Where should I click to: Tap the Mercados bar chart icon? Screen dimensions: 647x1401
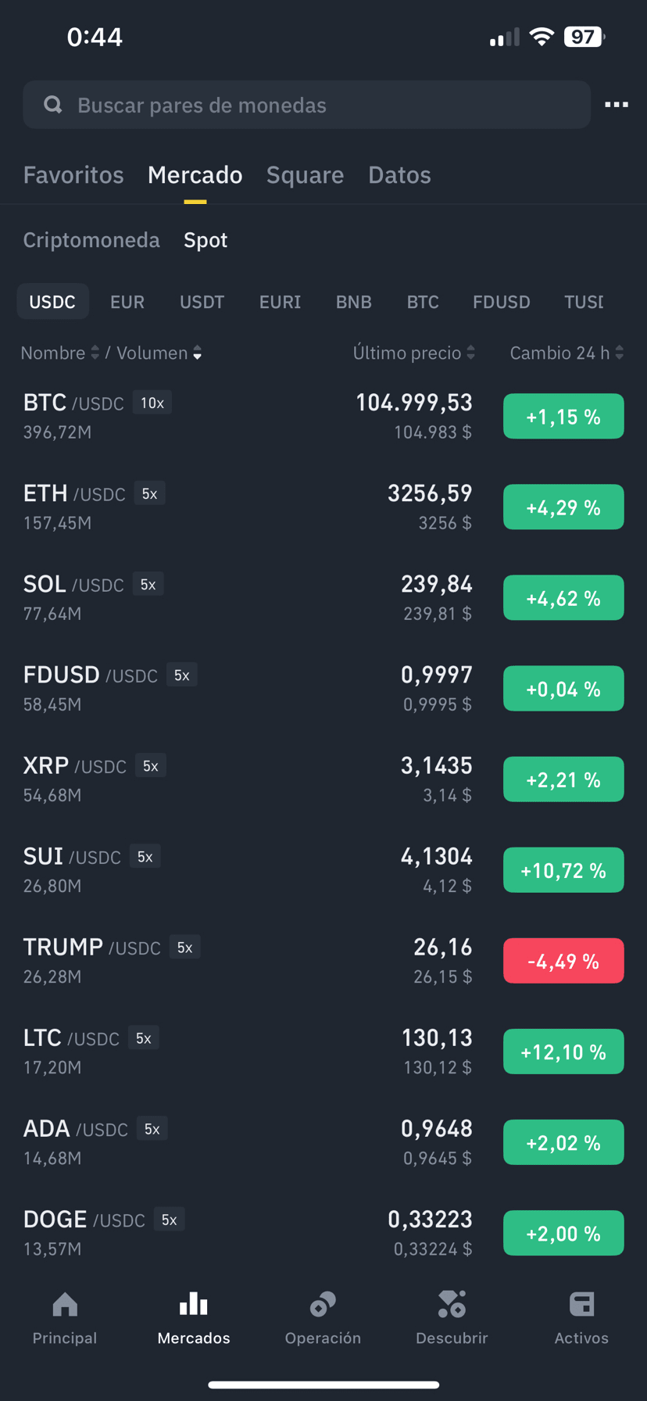(x=194, y=1304)
